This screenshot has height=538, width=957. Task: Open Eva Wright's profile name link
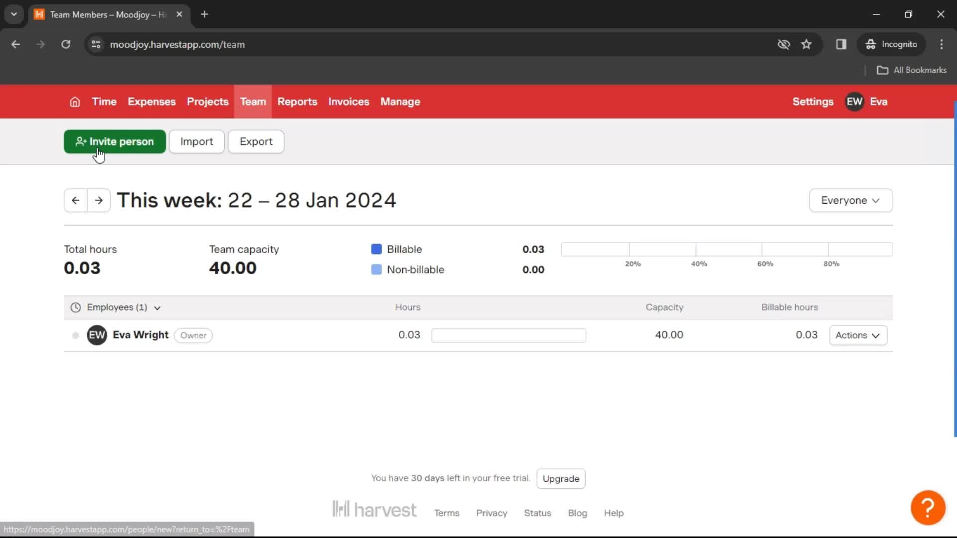(141, 335)
